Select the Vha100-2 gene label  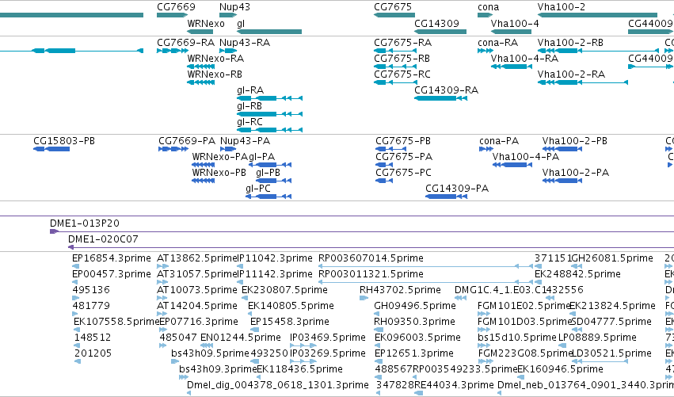[x=562, y=7]
